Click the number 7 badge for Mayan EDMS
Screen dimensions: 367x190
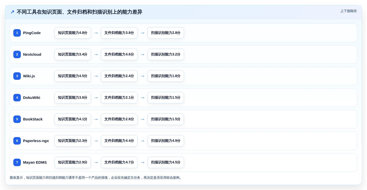click(x=17, y=162)
